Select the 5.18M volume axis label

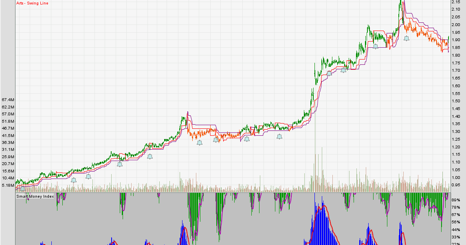(7, 185)
